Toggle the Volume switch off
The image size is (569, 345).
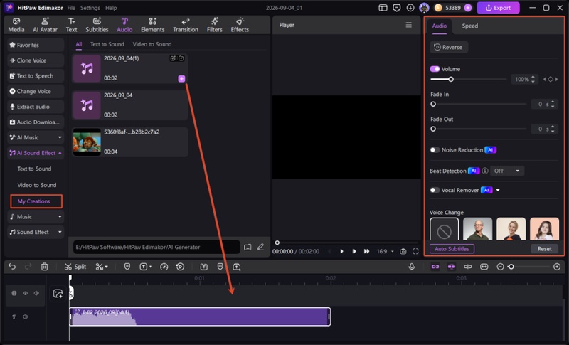pos(435,69)
